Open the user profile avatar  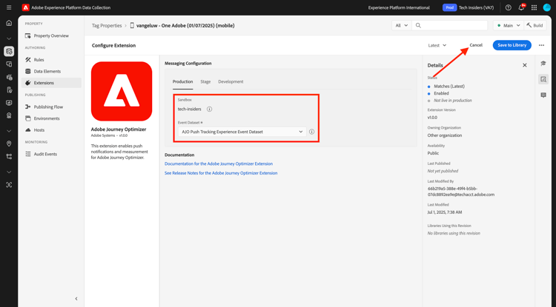click(x=547, y=7)
